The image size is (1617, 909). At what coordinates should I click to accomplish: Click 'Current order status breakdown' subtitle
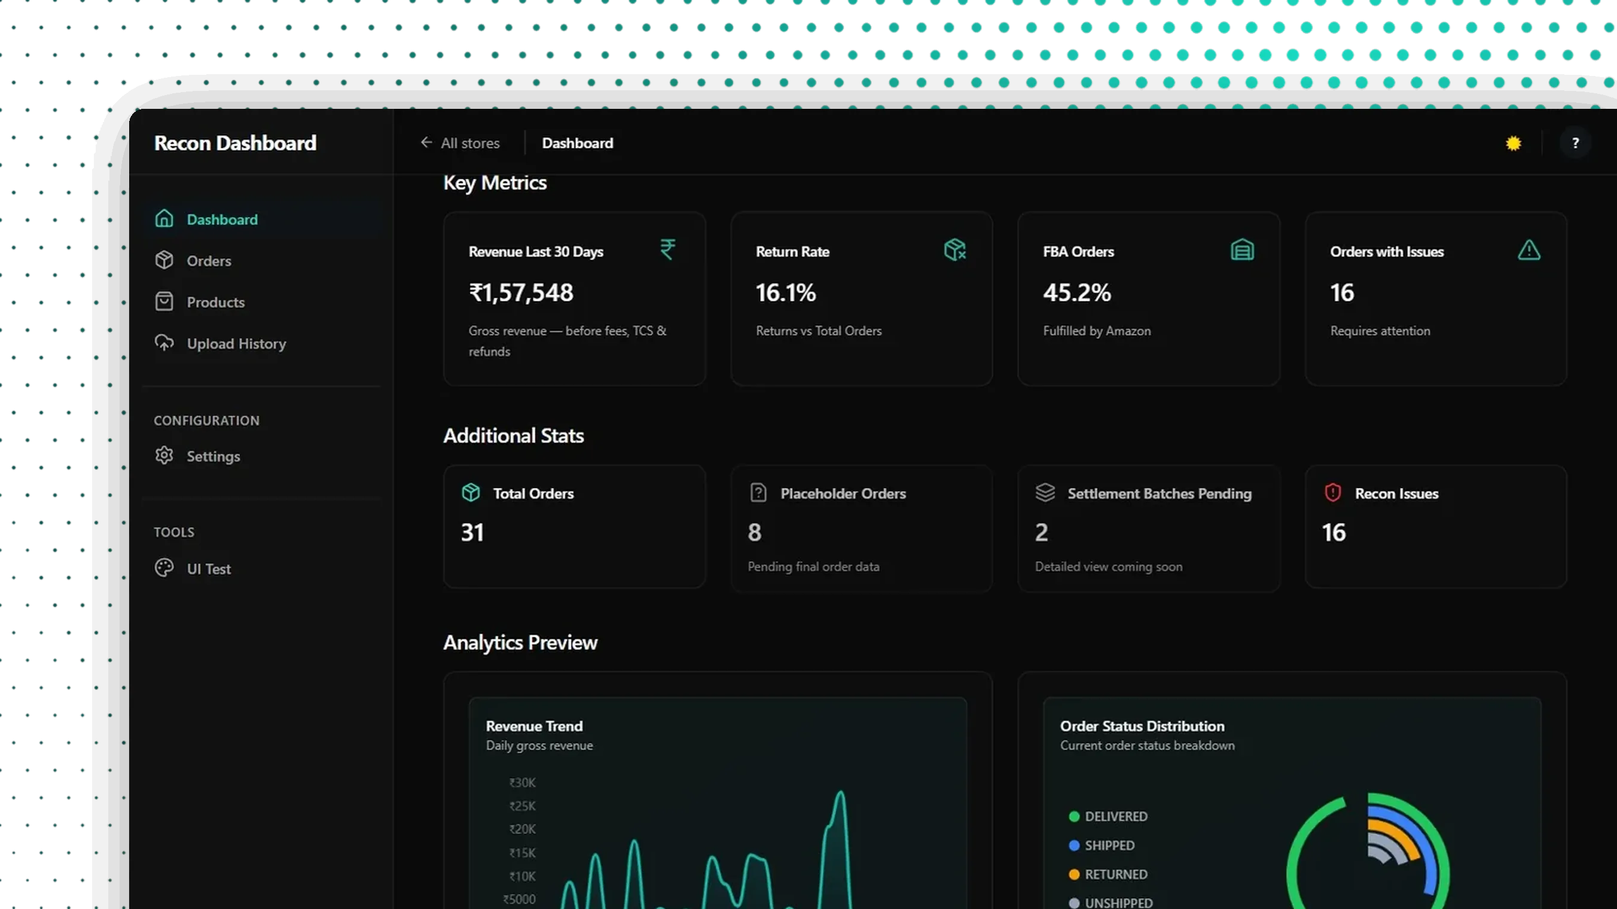point(1148,746)
